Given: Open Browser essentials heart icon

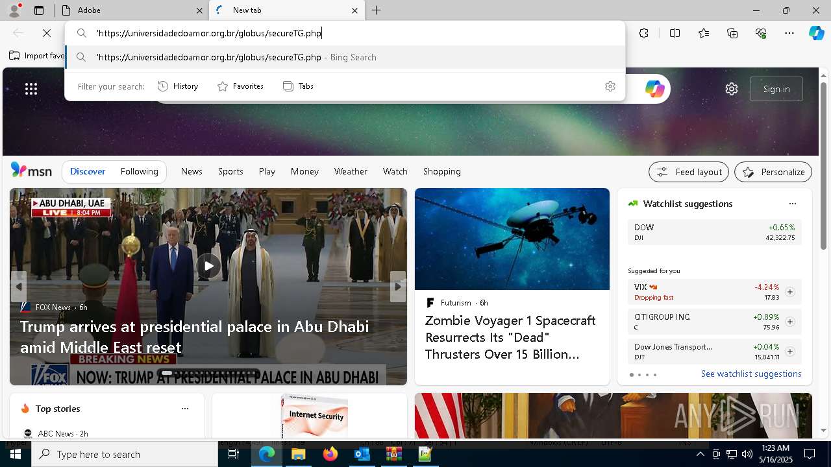Looking at the screenshot, I should tap(761, 33).
